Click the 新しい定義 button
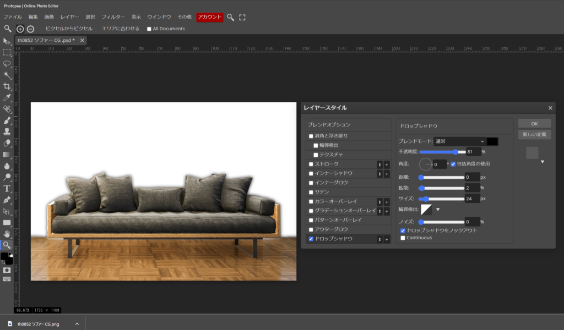Viewport: 564px width, 330px height. 534,135
